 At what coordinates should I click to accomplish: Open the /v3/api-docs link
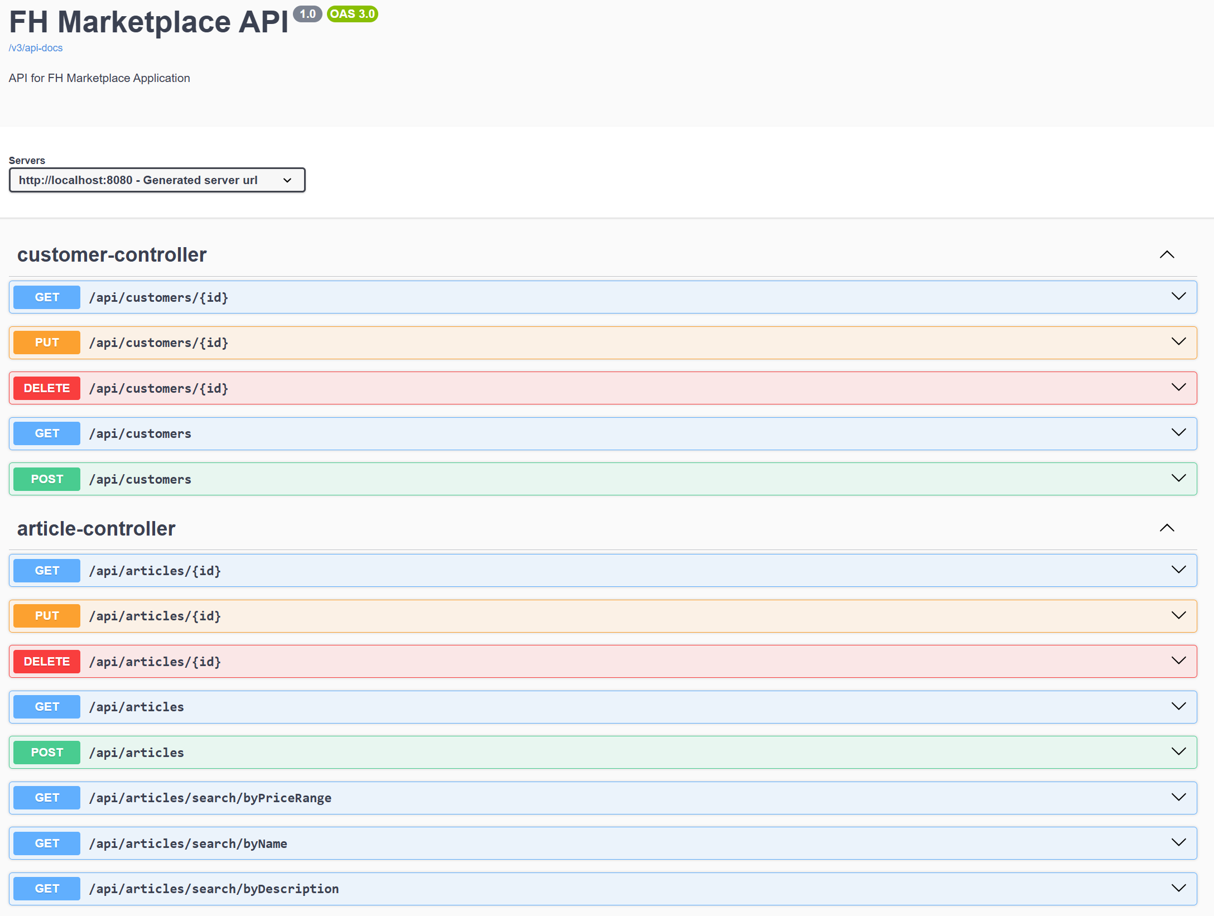coord(36,48)
